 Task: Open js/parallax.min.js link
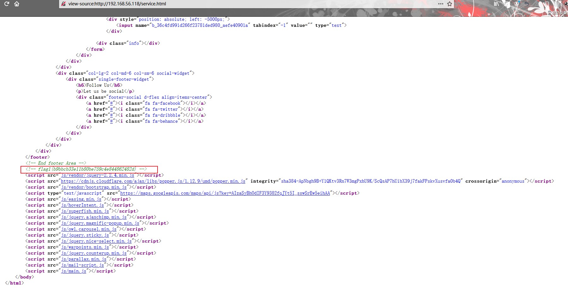(84, 259)
